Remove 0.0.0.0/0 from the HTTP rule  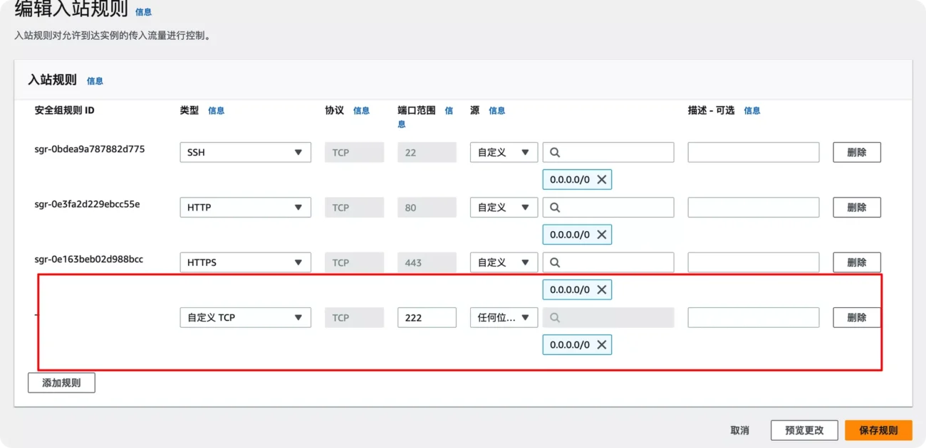[603, 235]
